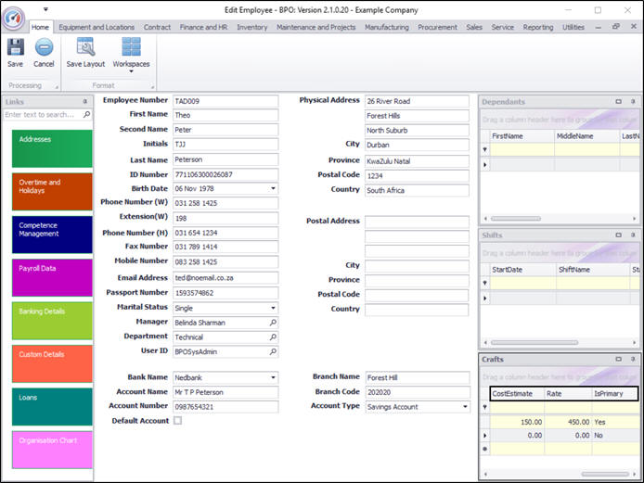Toggle the Default Account checkbox
644x483 pixels.
click(178, 421)
